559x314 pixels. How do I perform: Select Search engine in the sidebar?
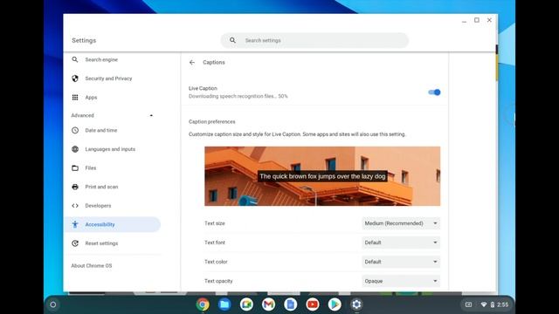[x=112, y=59]
